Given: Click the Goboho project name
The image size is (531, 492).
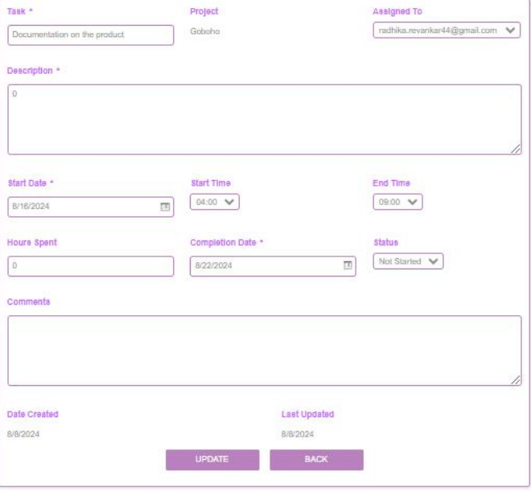Looking at the screenshot, I should point(204,31).
